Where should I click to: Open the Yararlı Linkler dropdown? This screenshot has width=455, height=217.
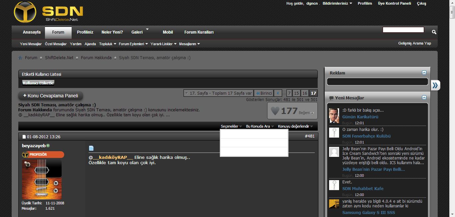click(x=164, y=44)
